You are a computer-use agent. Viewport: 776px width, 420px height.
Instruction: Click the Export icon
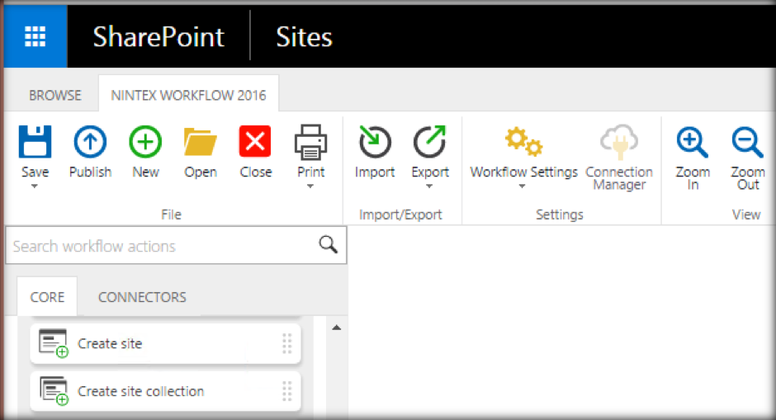pos(430,142)
